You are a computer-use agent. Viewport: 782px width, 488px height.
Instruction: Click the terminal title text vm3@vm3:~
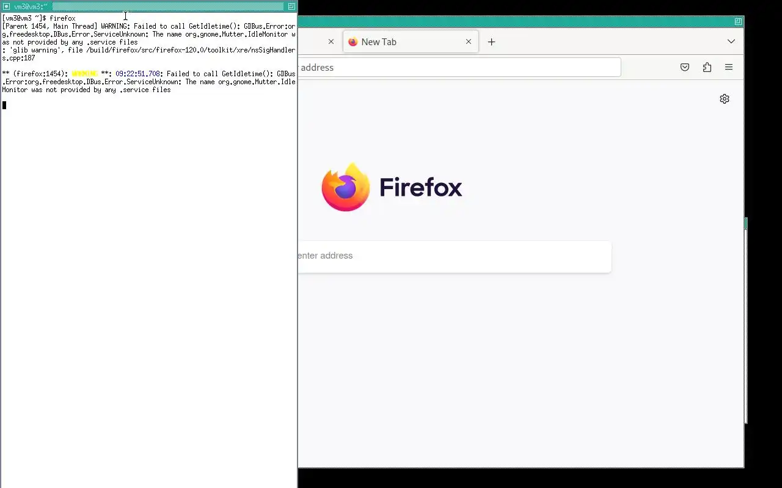click(31, 7)
